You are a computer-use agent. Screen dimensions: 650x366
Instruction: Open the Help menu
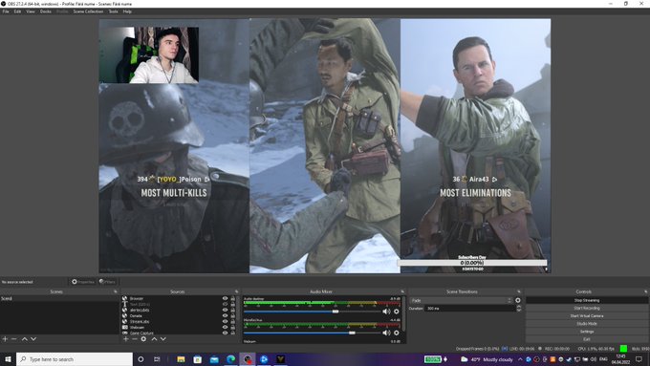click(x=127, y=11)
